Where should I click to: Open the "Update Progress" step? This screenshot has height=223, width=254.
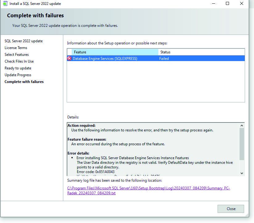(x=18, y=75)
